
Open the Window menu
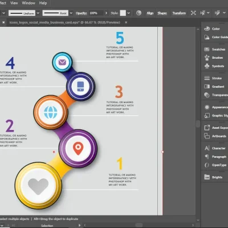(x=28, y=3)
